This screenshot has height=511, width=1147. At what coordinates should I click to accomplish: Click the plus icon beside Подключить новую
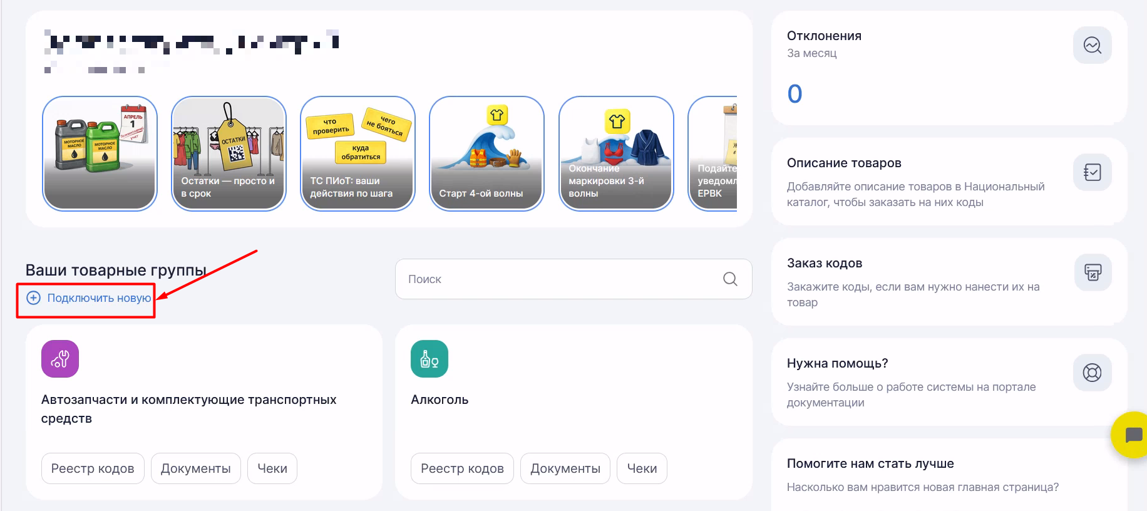click(34, 298)
